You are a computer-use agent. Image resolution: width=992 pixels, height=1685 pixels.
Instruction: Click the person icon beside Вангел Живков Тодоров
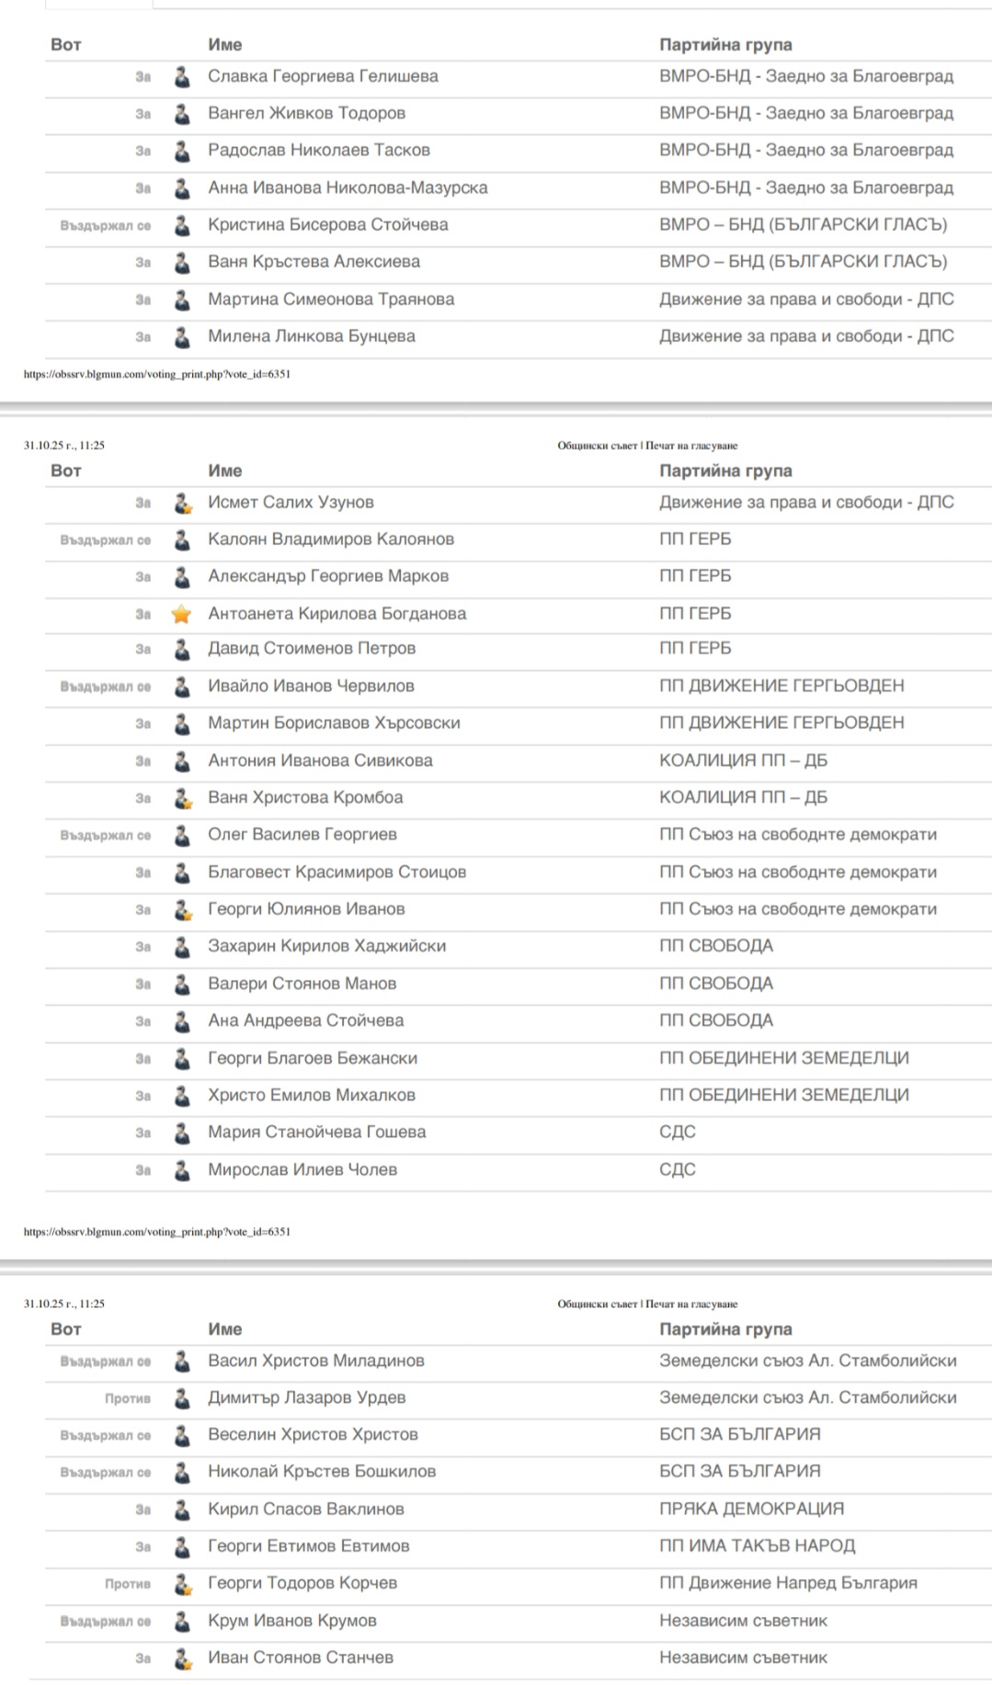[x=182, y=114]
